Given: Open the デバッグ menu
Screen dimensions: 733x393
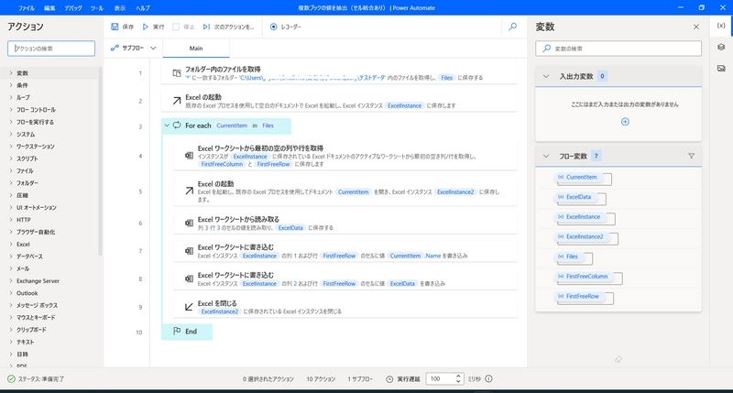Looking at the screenshot, I should click(x=73, y=8).
